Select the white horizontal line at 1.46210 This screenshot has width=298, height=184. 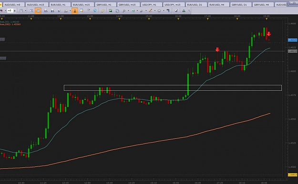pyautogui.click(x=143, y=51)
